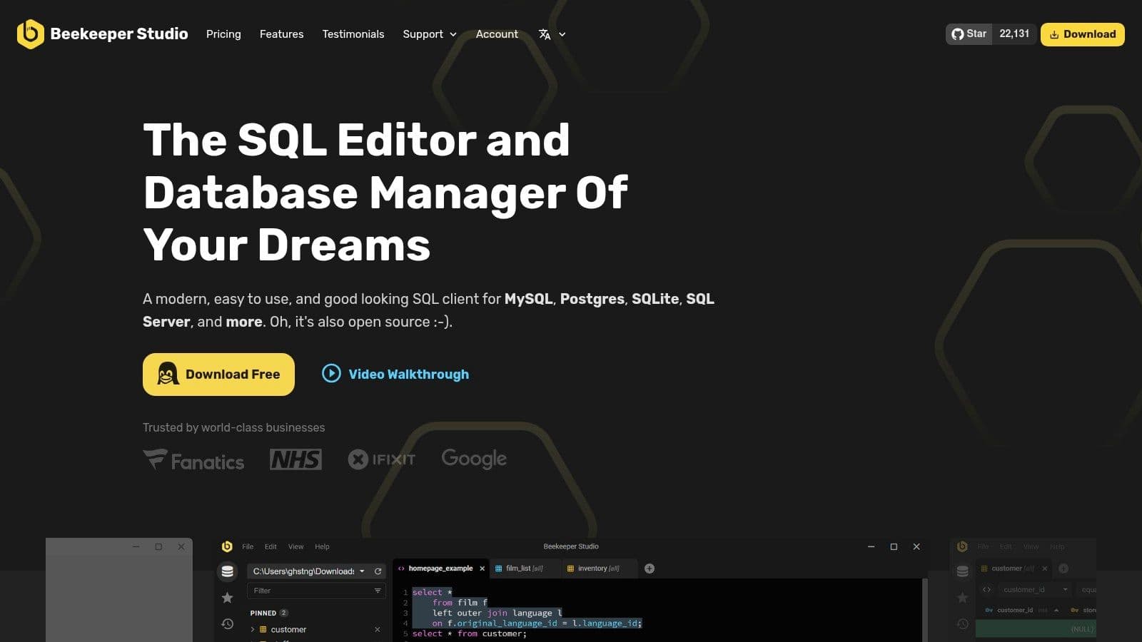Open the language translation selector
The height and width of the screenshot is (642, 1142).
(x=551, y=34)
